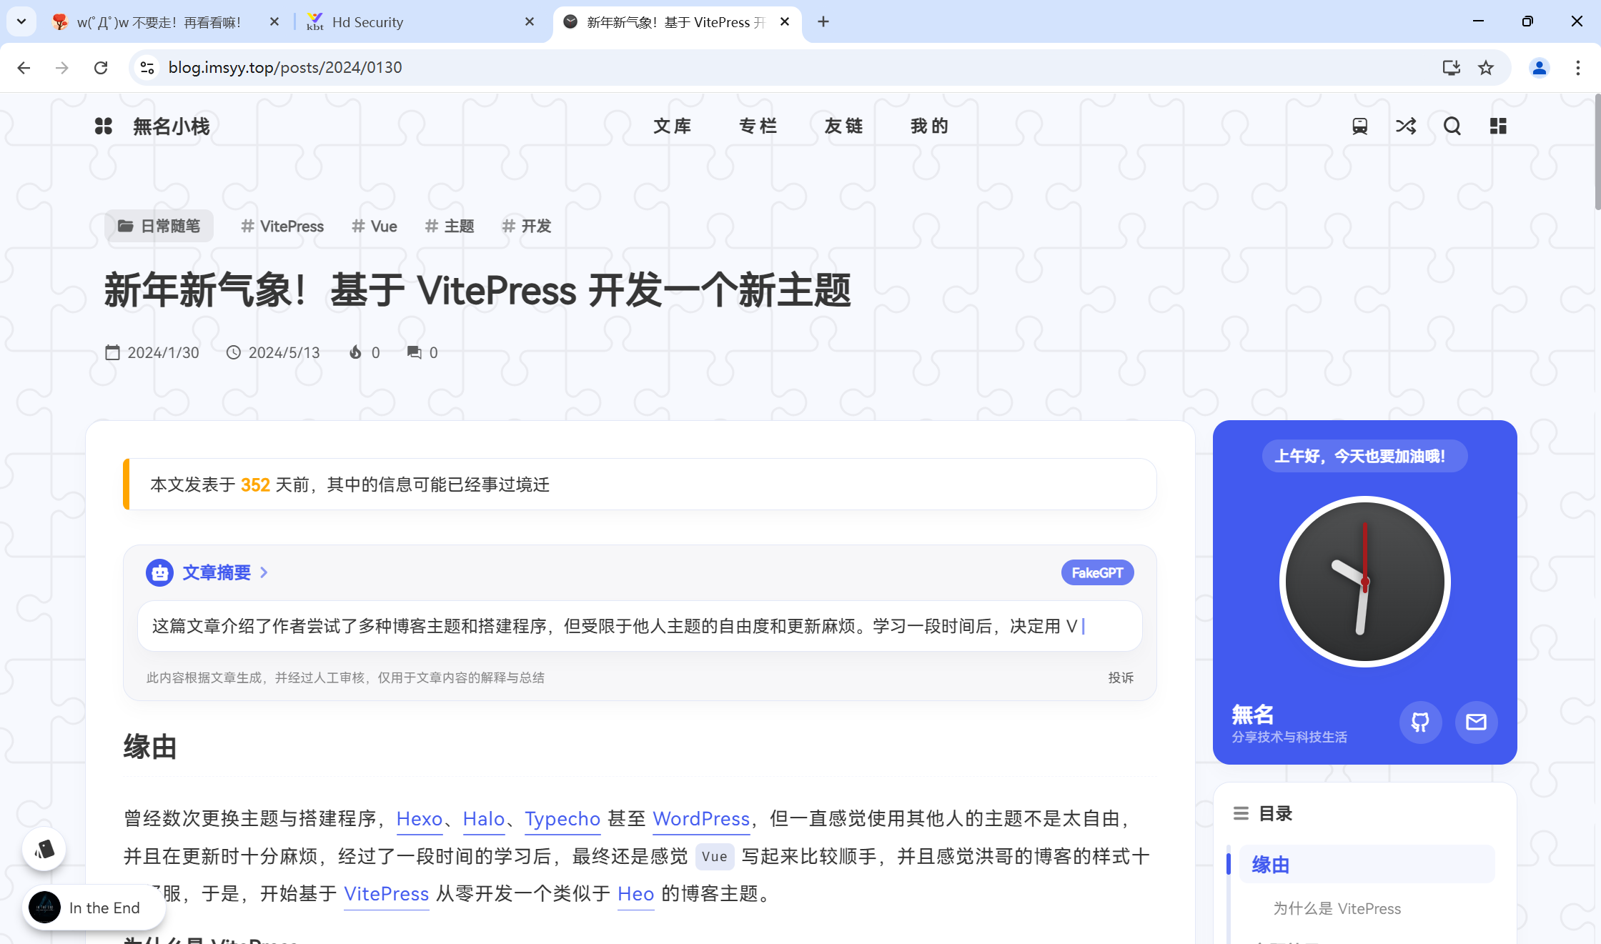
Task: Click the In the End music player
Action: (94, 908)
